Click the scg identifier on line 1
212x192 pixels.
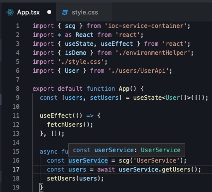(x=70, y=26)
